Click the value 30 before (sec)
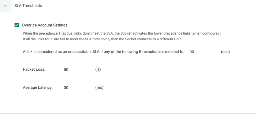Viewport: 256px width, 114px height. click(x=192, y=52)
